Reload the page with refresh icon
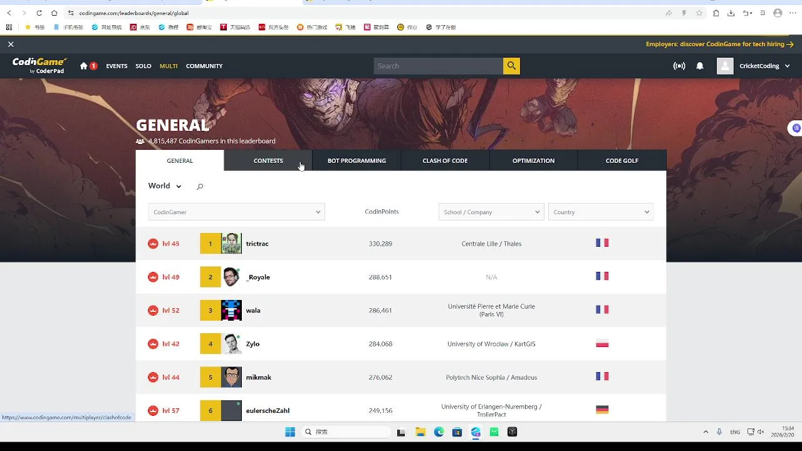Image resolution: width=802 pixels, height=451 pixels. (39, 13)
